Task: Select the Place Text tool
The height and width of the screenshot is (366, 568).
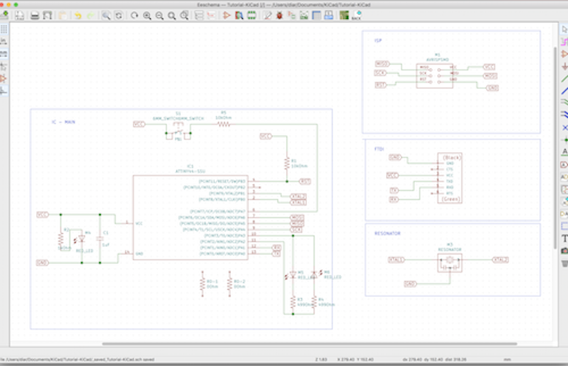Action: coord(564,238)
